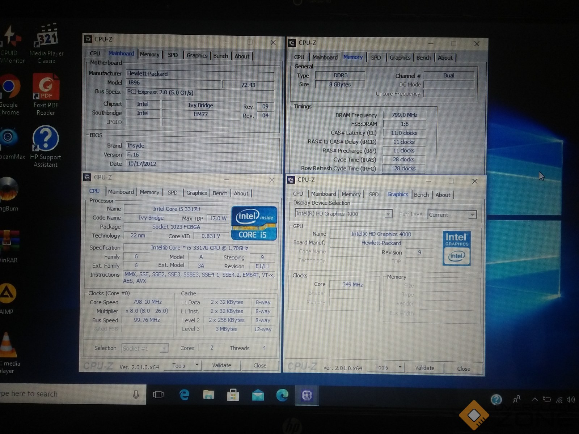The width and height of the screenshot is (579, 434).
Task: Click the CPU-Z taskbar icon
Action: [x=307, y=395]
